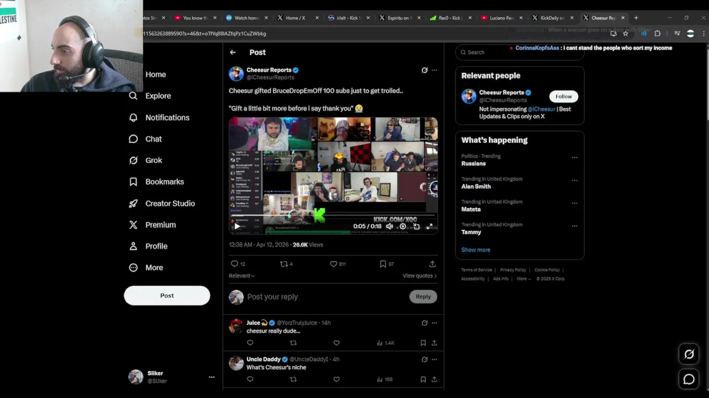Bookmark Uncle Daddy's reply
709x398 pixels.
click(423, 379)
